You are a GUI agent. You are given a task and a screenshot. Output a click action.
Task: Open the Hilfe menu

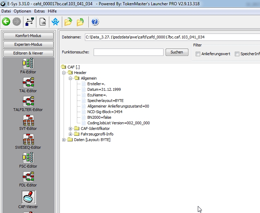pos(52,11)
